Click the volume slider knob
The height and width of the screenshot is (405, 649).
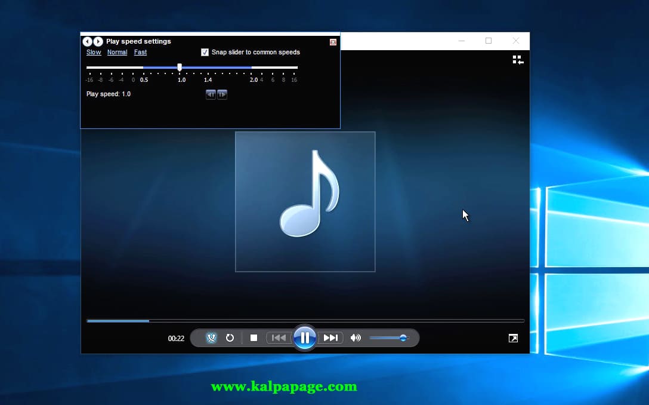pyautogui.click(x=403, y=338)
